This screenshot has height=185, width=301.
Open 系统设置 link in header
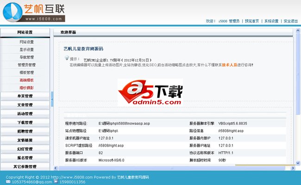point(271,21)
